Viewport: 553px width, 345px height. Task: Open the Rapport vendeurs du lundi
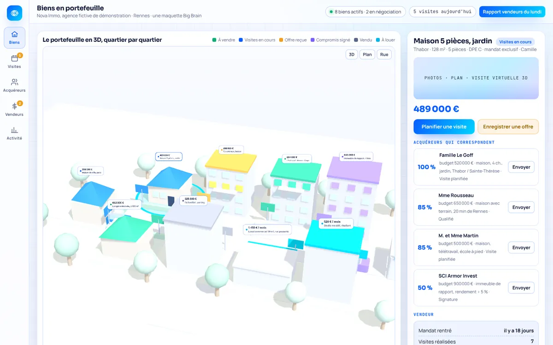(512, 11)
